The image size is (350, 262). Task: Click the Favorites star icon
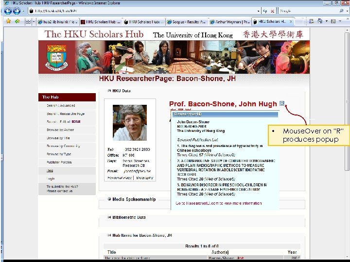point(8,21)
